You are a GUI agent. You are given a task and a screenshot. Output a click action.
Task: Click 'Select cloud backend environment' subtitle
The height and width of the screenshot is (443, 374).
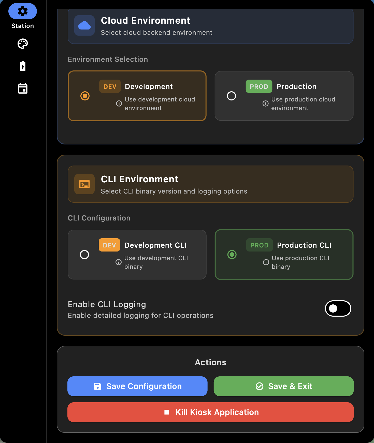tap(156, 33)
